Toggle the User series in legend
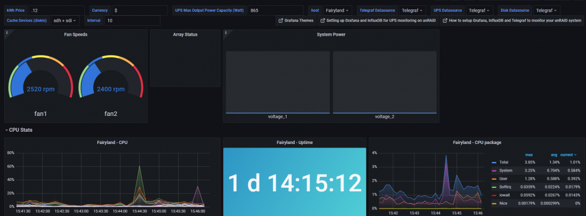The height and width of the screenshot is (216, 586). click(x=503, y=179)
